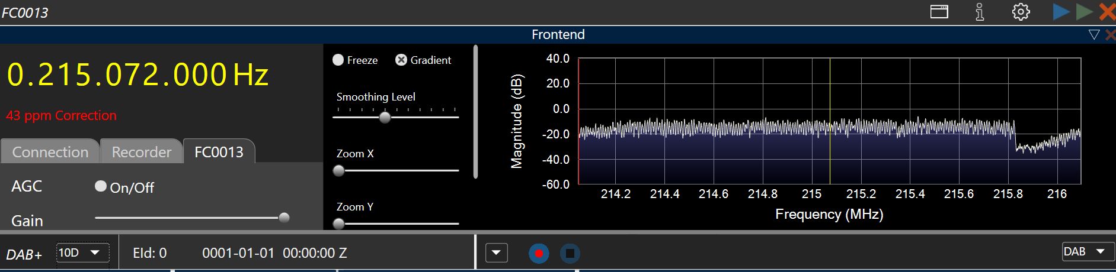Screen dimensions: 1116x272
Task: Expand the dropdown arrow beside record button
Action: [x=496, y=253]
